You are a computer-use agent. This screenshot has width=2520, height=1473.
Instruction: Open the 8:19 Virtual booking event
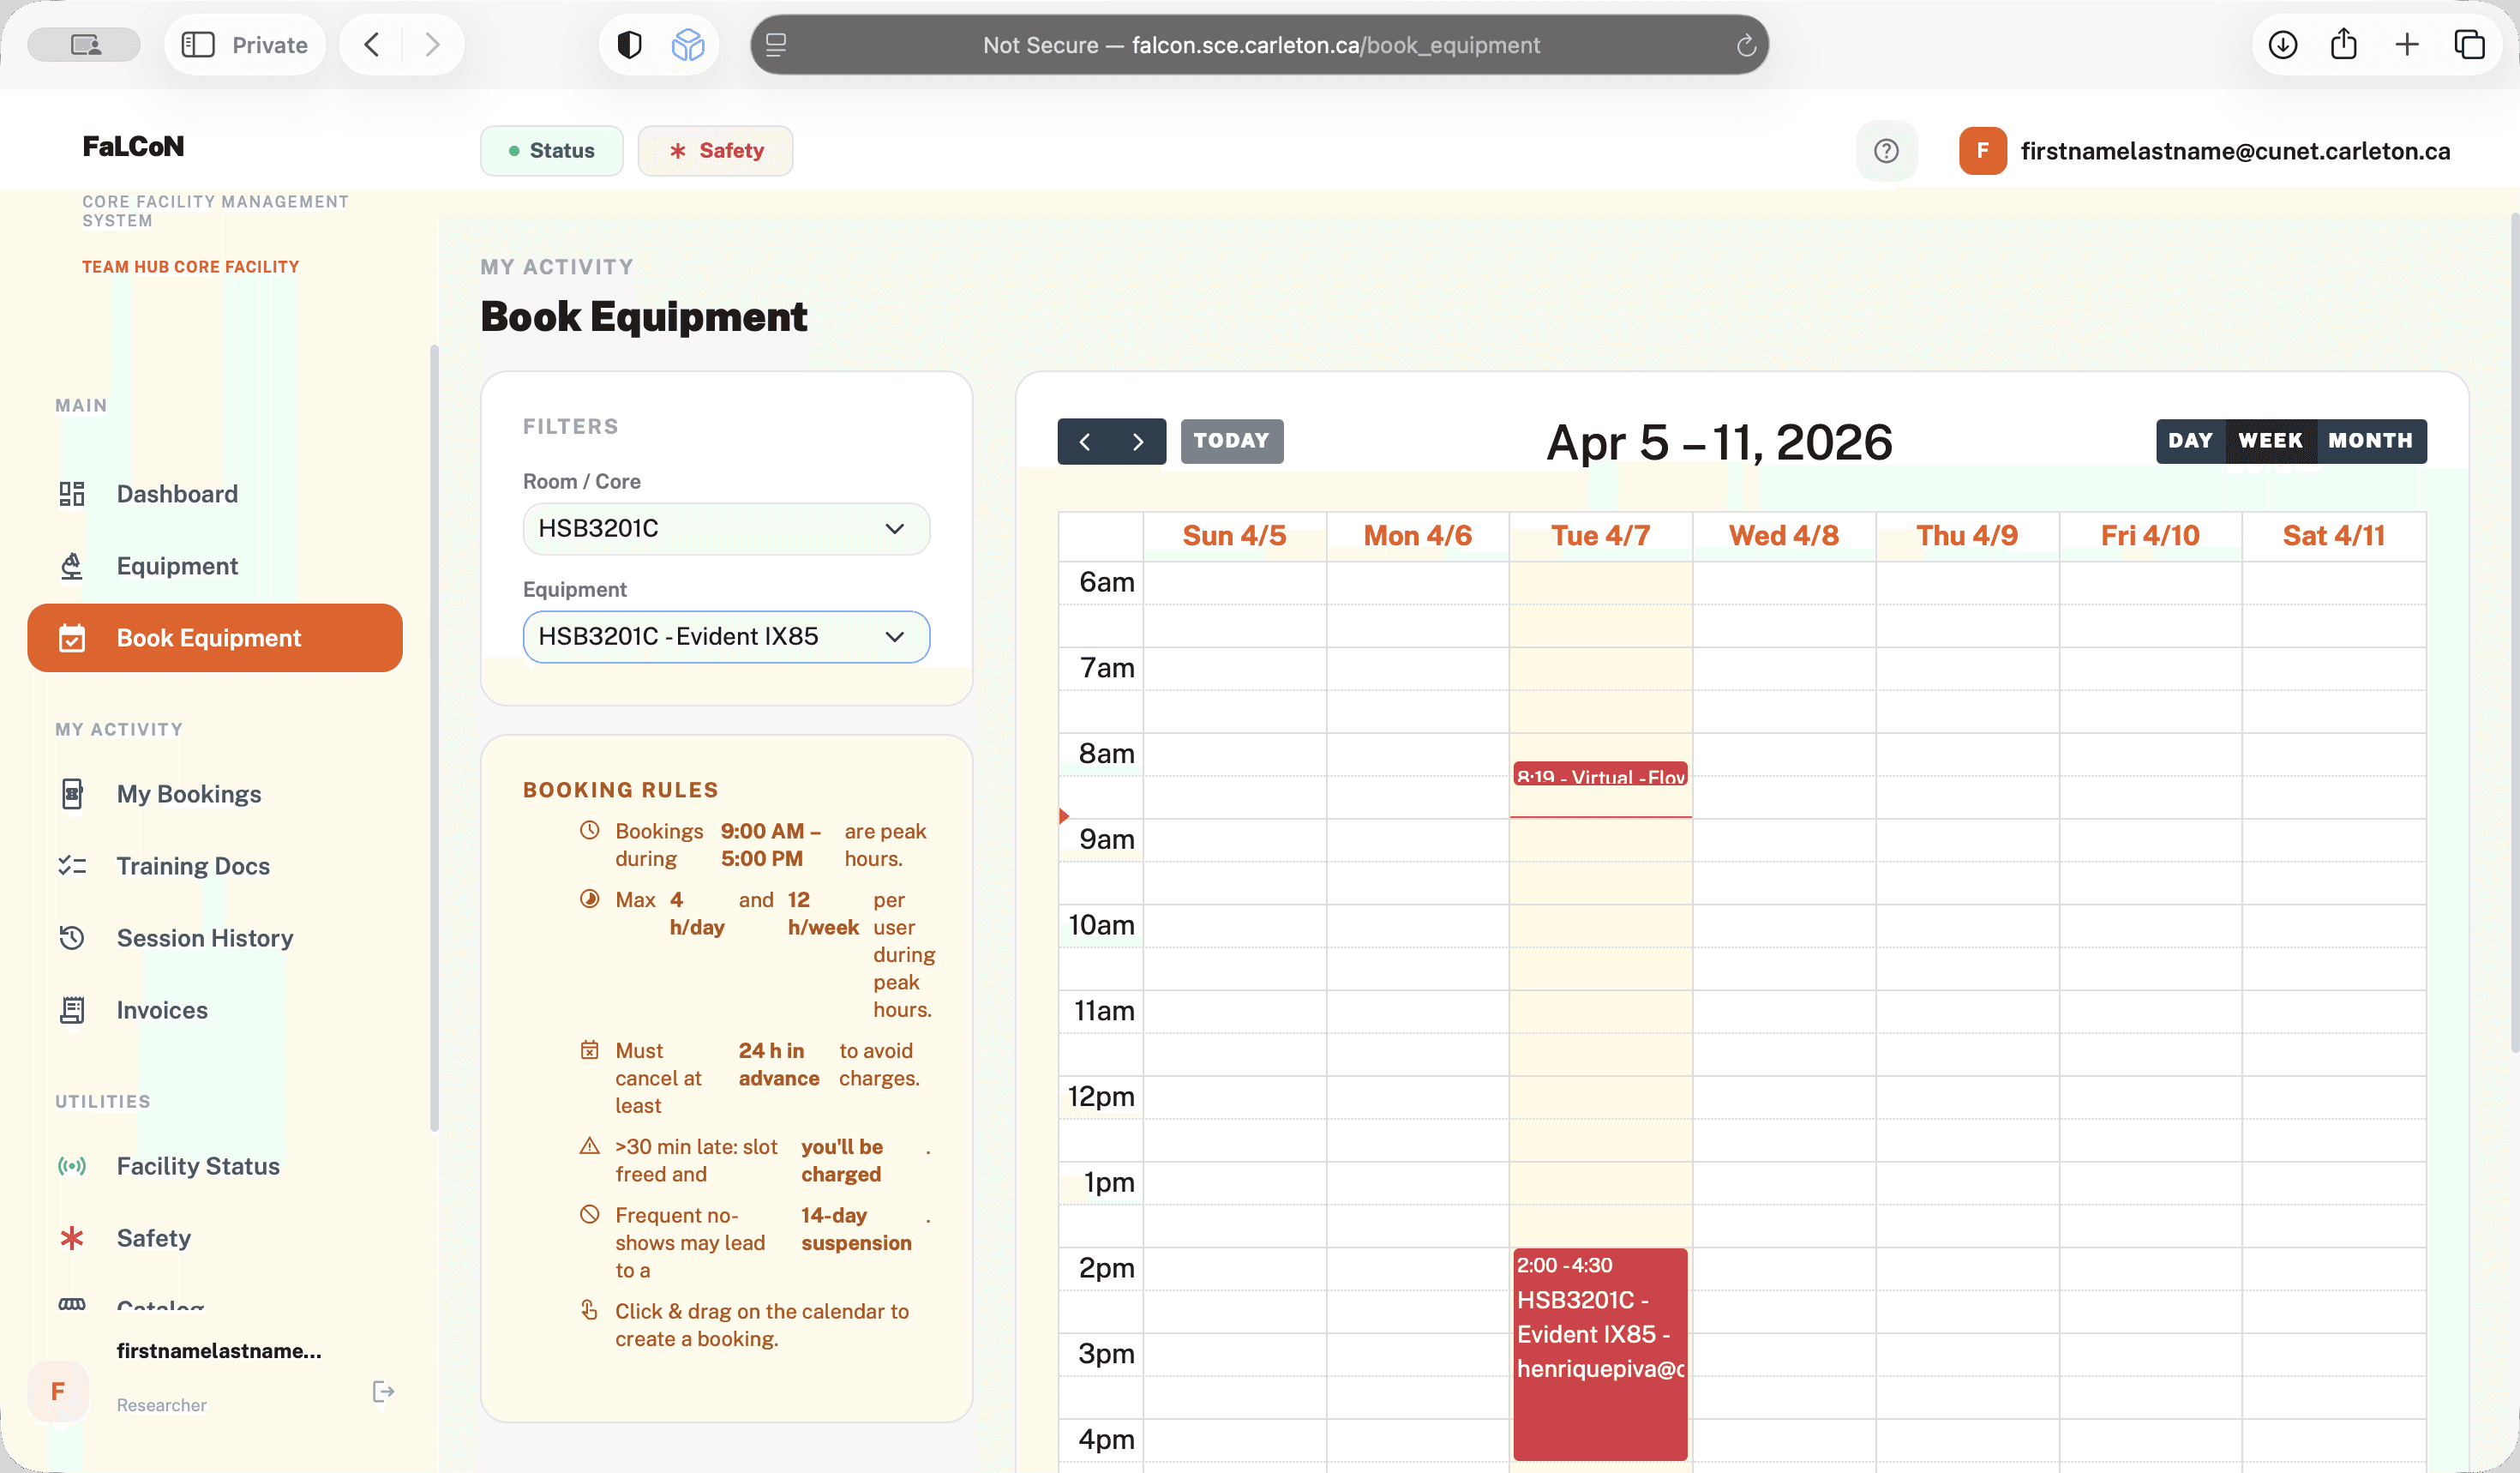pos(1599,774)
